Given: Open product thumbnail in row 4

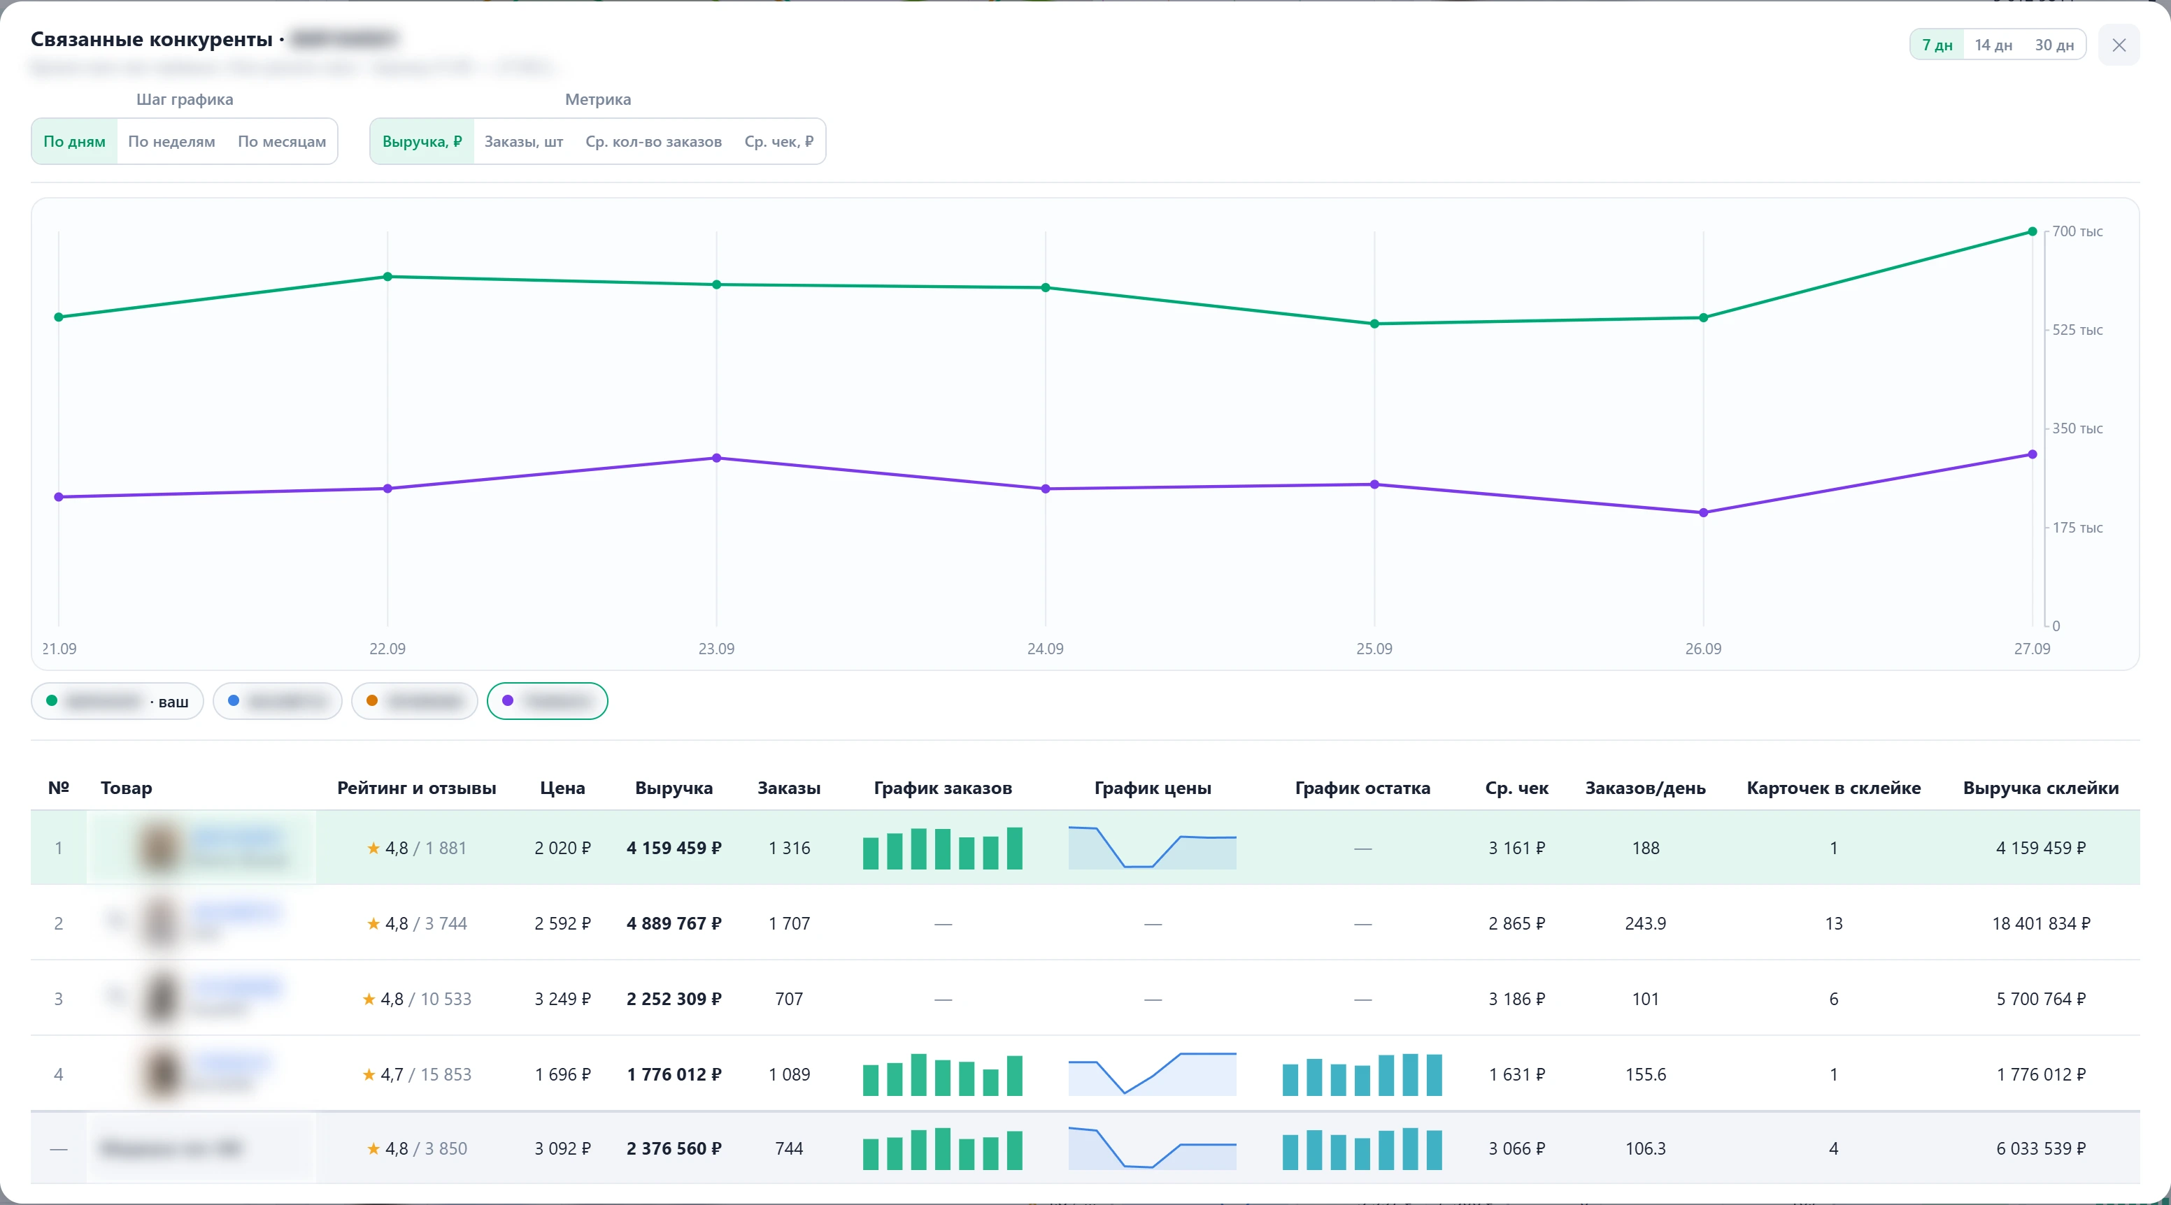Looking at the screenshot, I should click(x=160, y=1074).
